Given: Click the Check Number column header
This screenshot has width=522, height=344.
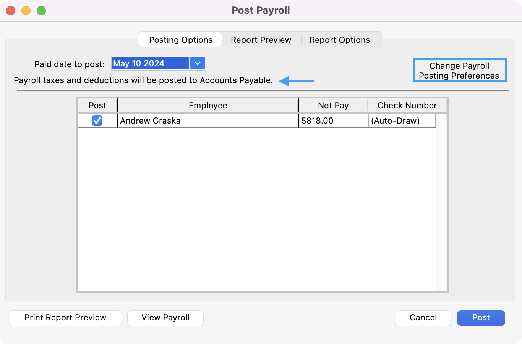Looking at the screenshot, I should pos(407,106).
